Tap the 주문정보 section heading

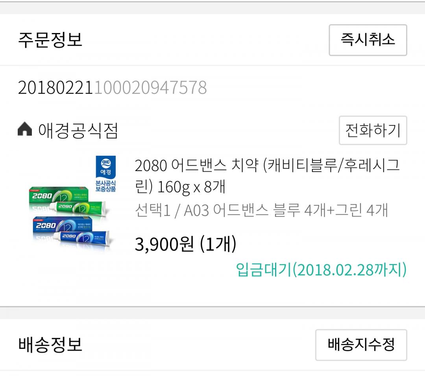click(x=50, y=40)
